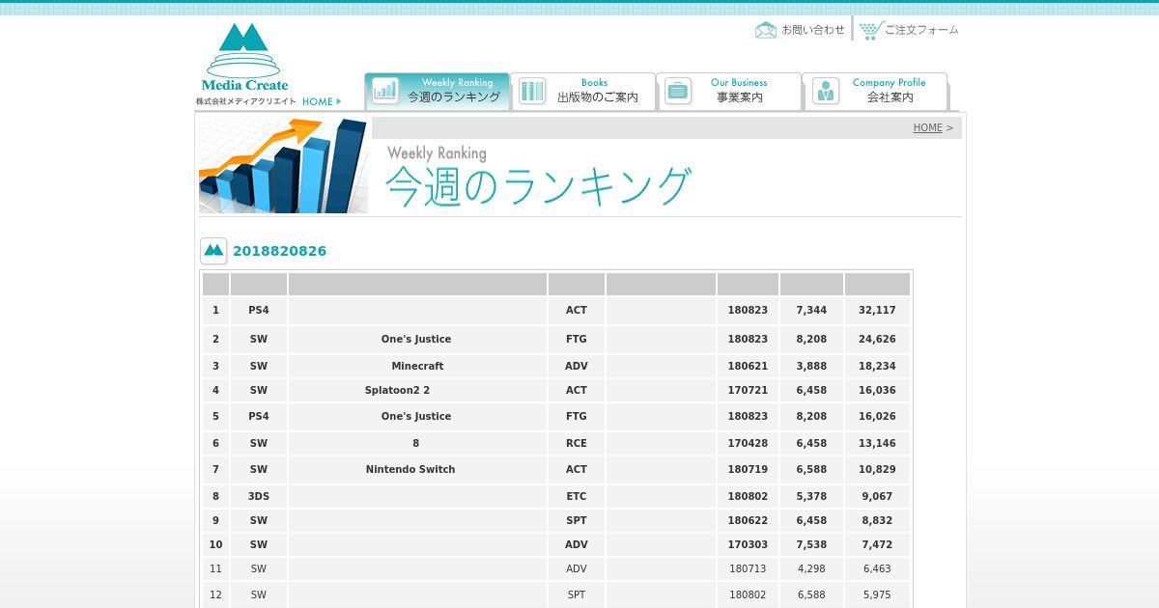Switch to 今週のランキング tab

438,91
